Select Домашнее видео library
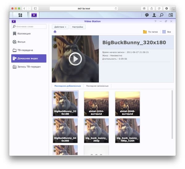 (29, 58)
